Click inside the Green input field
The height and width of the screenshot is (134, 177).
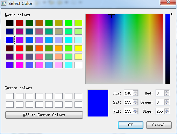160,102
